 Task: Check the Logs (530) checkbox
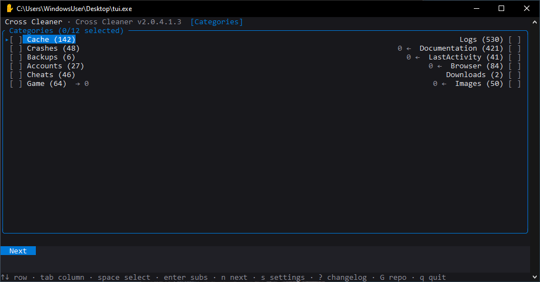pyautogui.click(x=515, y=40)
